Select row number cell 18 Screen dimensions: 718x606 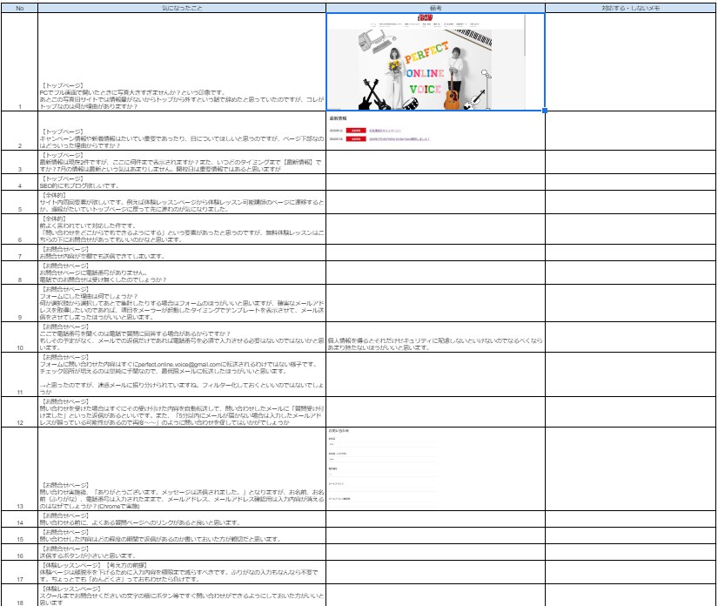pyautogui.click(x=20, y=595)
